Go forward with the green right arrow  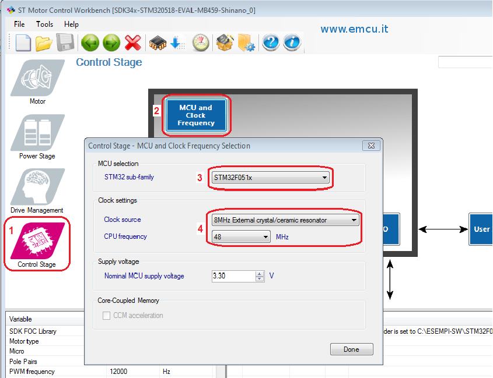click(x=111, y=43)
